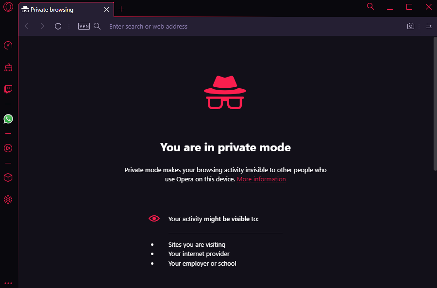Take a snapshot with camera icon

click(x=411, y=26)
